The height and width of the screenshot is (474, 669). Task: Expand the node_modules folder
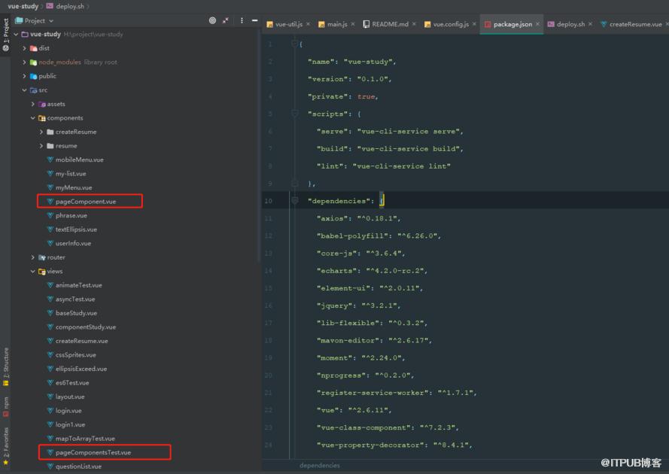(24, 62)
